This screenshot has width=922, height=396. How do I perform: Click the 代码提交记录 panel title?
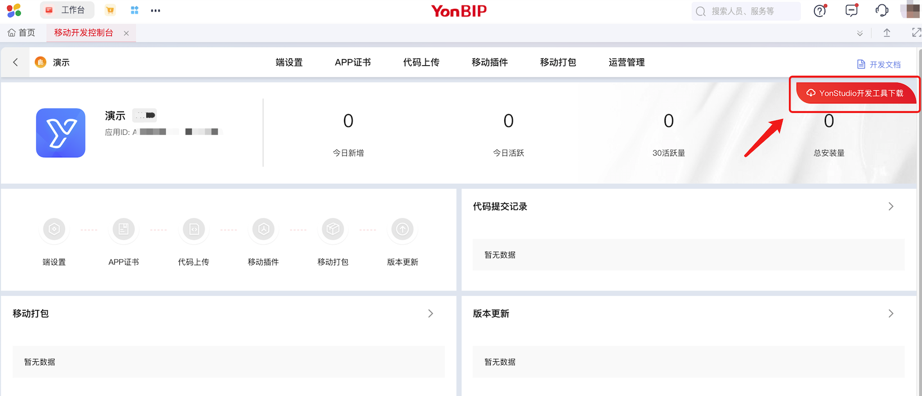tap(500, 207)
